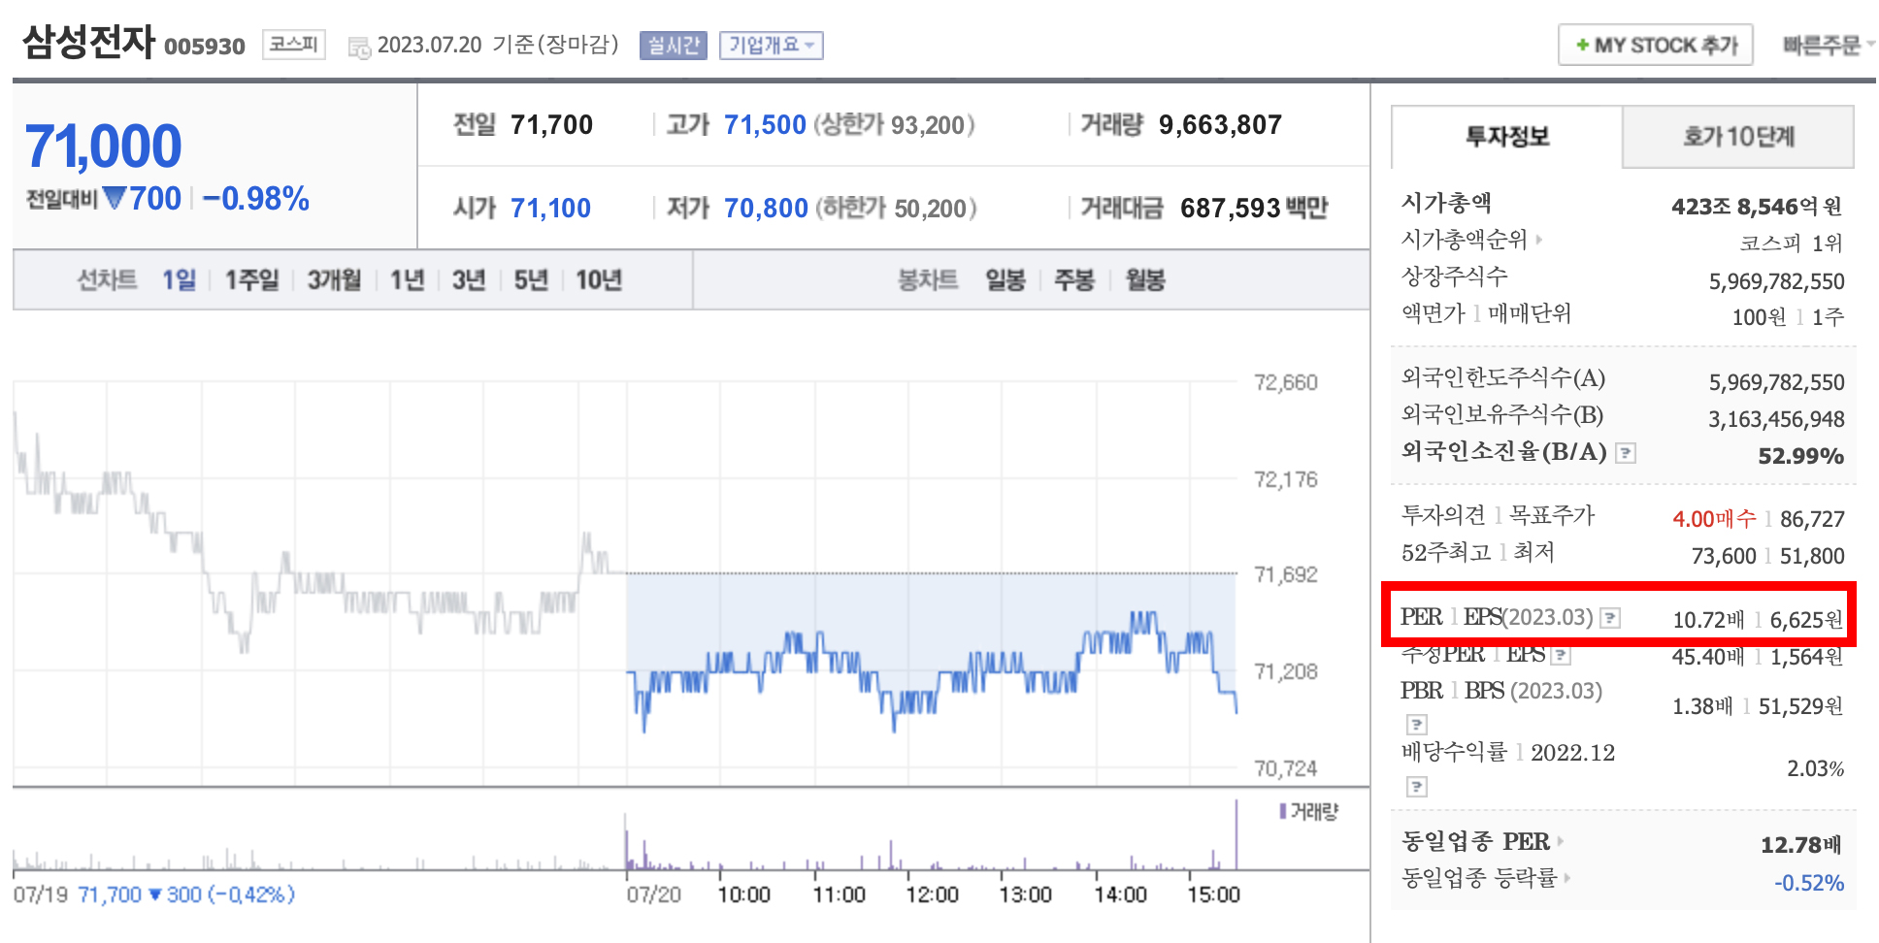The width and height of the screenshot is (1879, 943).
Task: Click the 목표주가 value 86,727
Action: pos(1812,520)
